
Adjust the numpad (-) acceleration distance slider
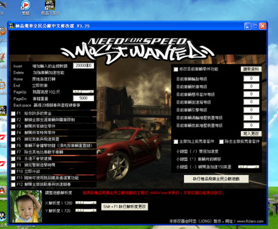click(248, 167)
